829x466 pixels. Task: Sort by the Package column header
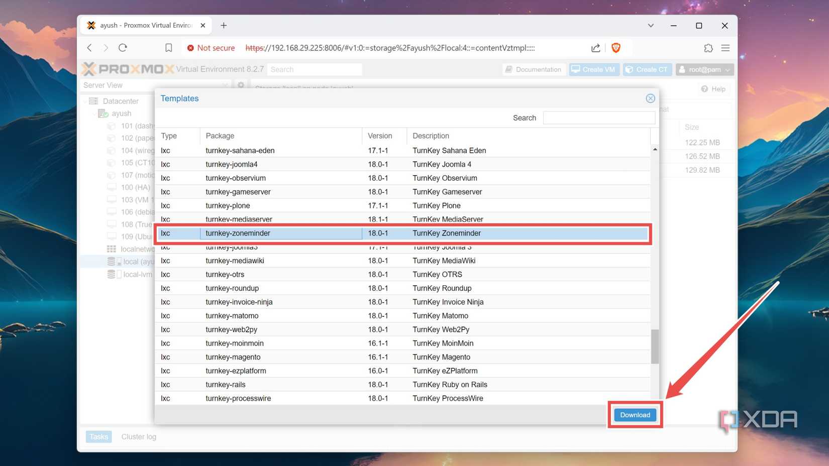tap(281, 136)
